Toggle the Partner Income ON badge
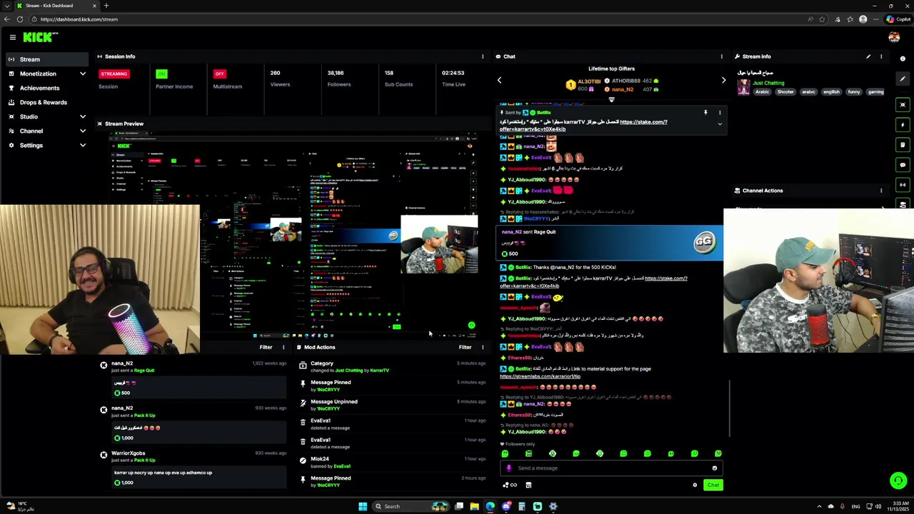 [x=161, y=74]
